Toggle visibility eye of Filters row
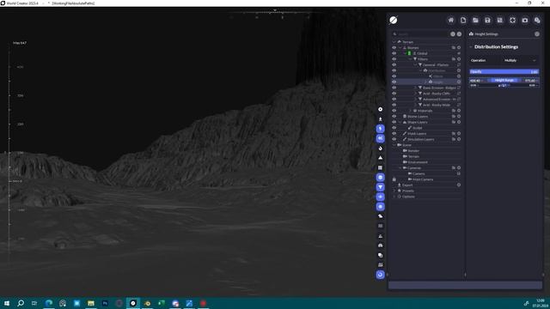This screenshot has width=550, height=309. click(394, 59)
